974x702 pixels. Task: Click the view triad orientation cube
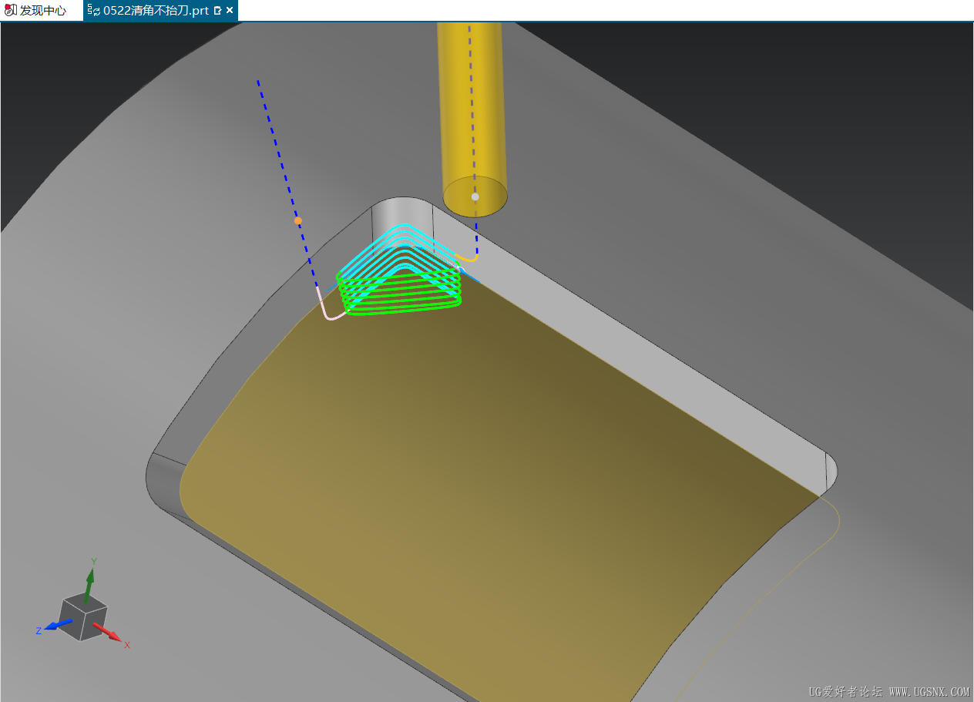(x=82, y=618)
